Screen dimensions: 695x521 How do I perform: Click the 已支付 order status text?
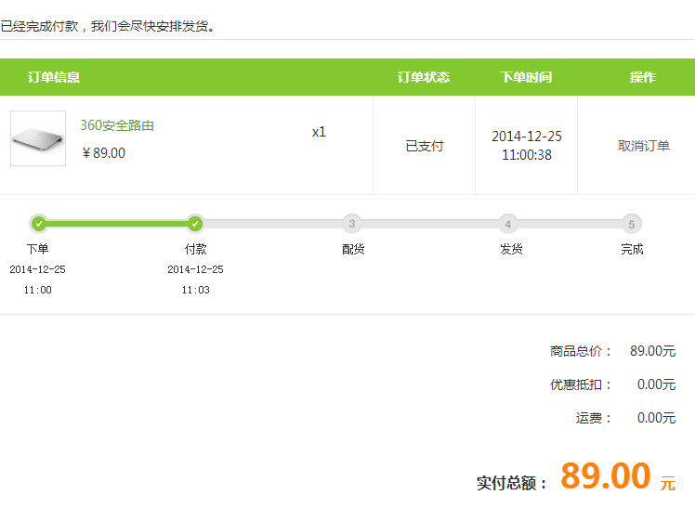point(425,146)
